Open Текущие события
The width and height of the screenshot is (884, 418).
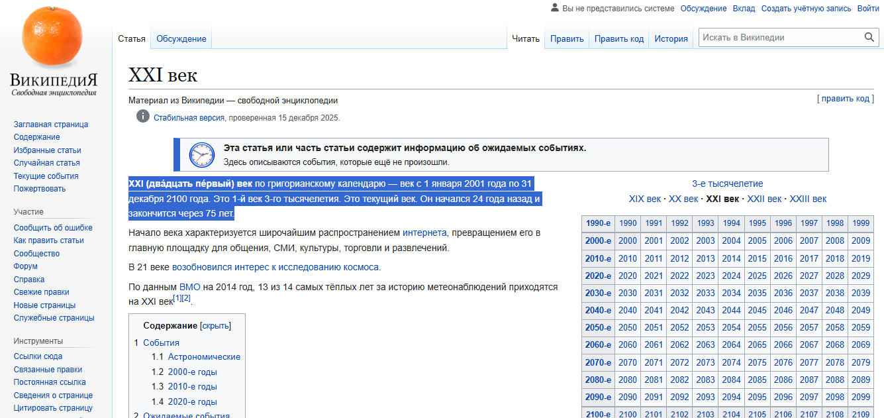[x=46, y=176]
